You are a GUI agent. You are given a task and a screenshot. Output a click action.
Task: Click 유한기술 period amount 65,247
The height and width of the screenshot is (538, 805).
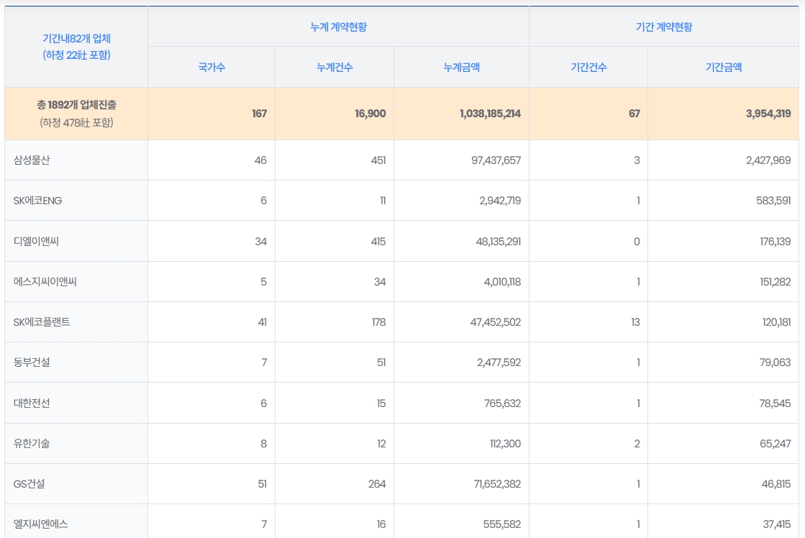(776, 444)
